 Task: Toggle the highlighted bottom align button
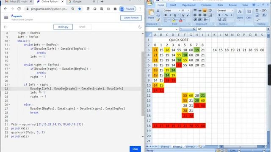click(x=205, y=11)
